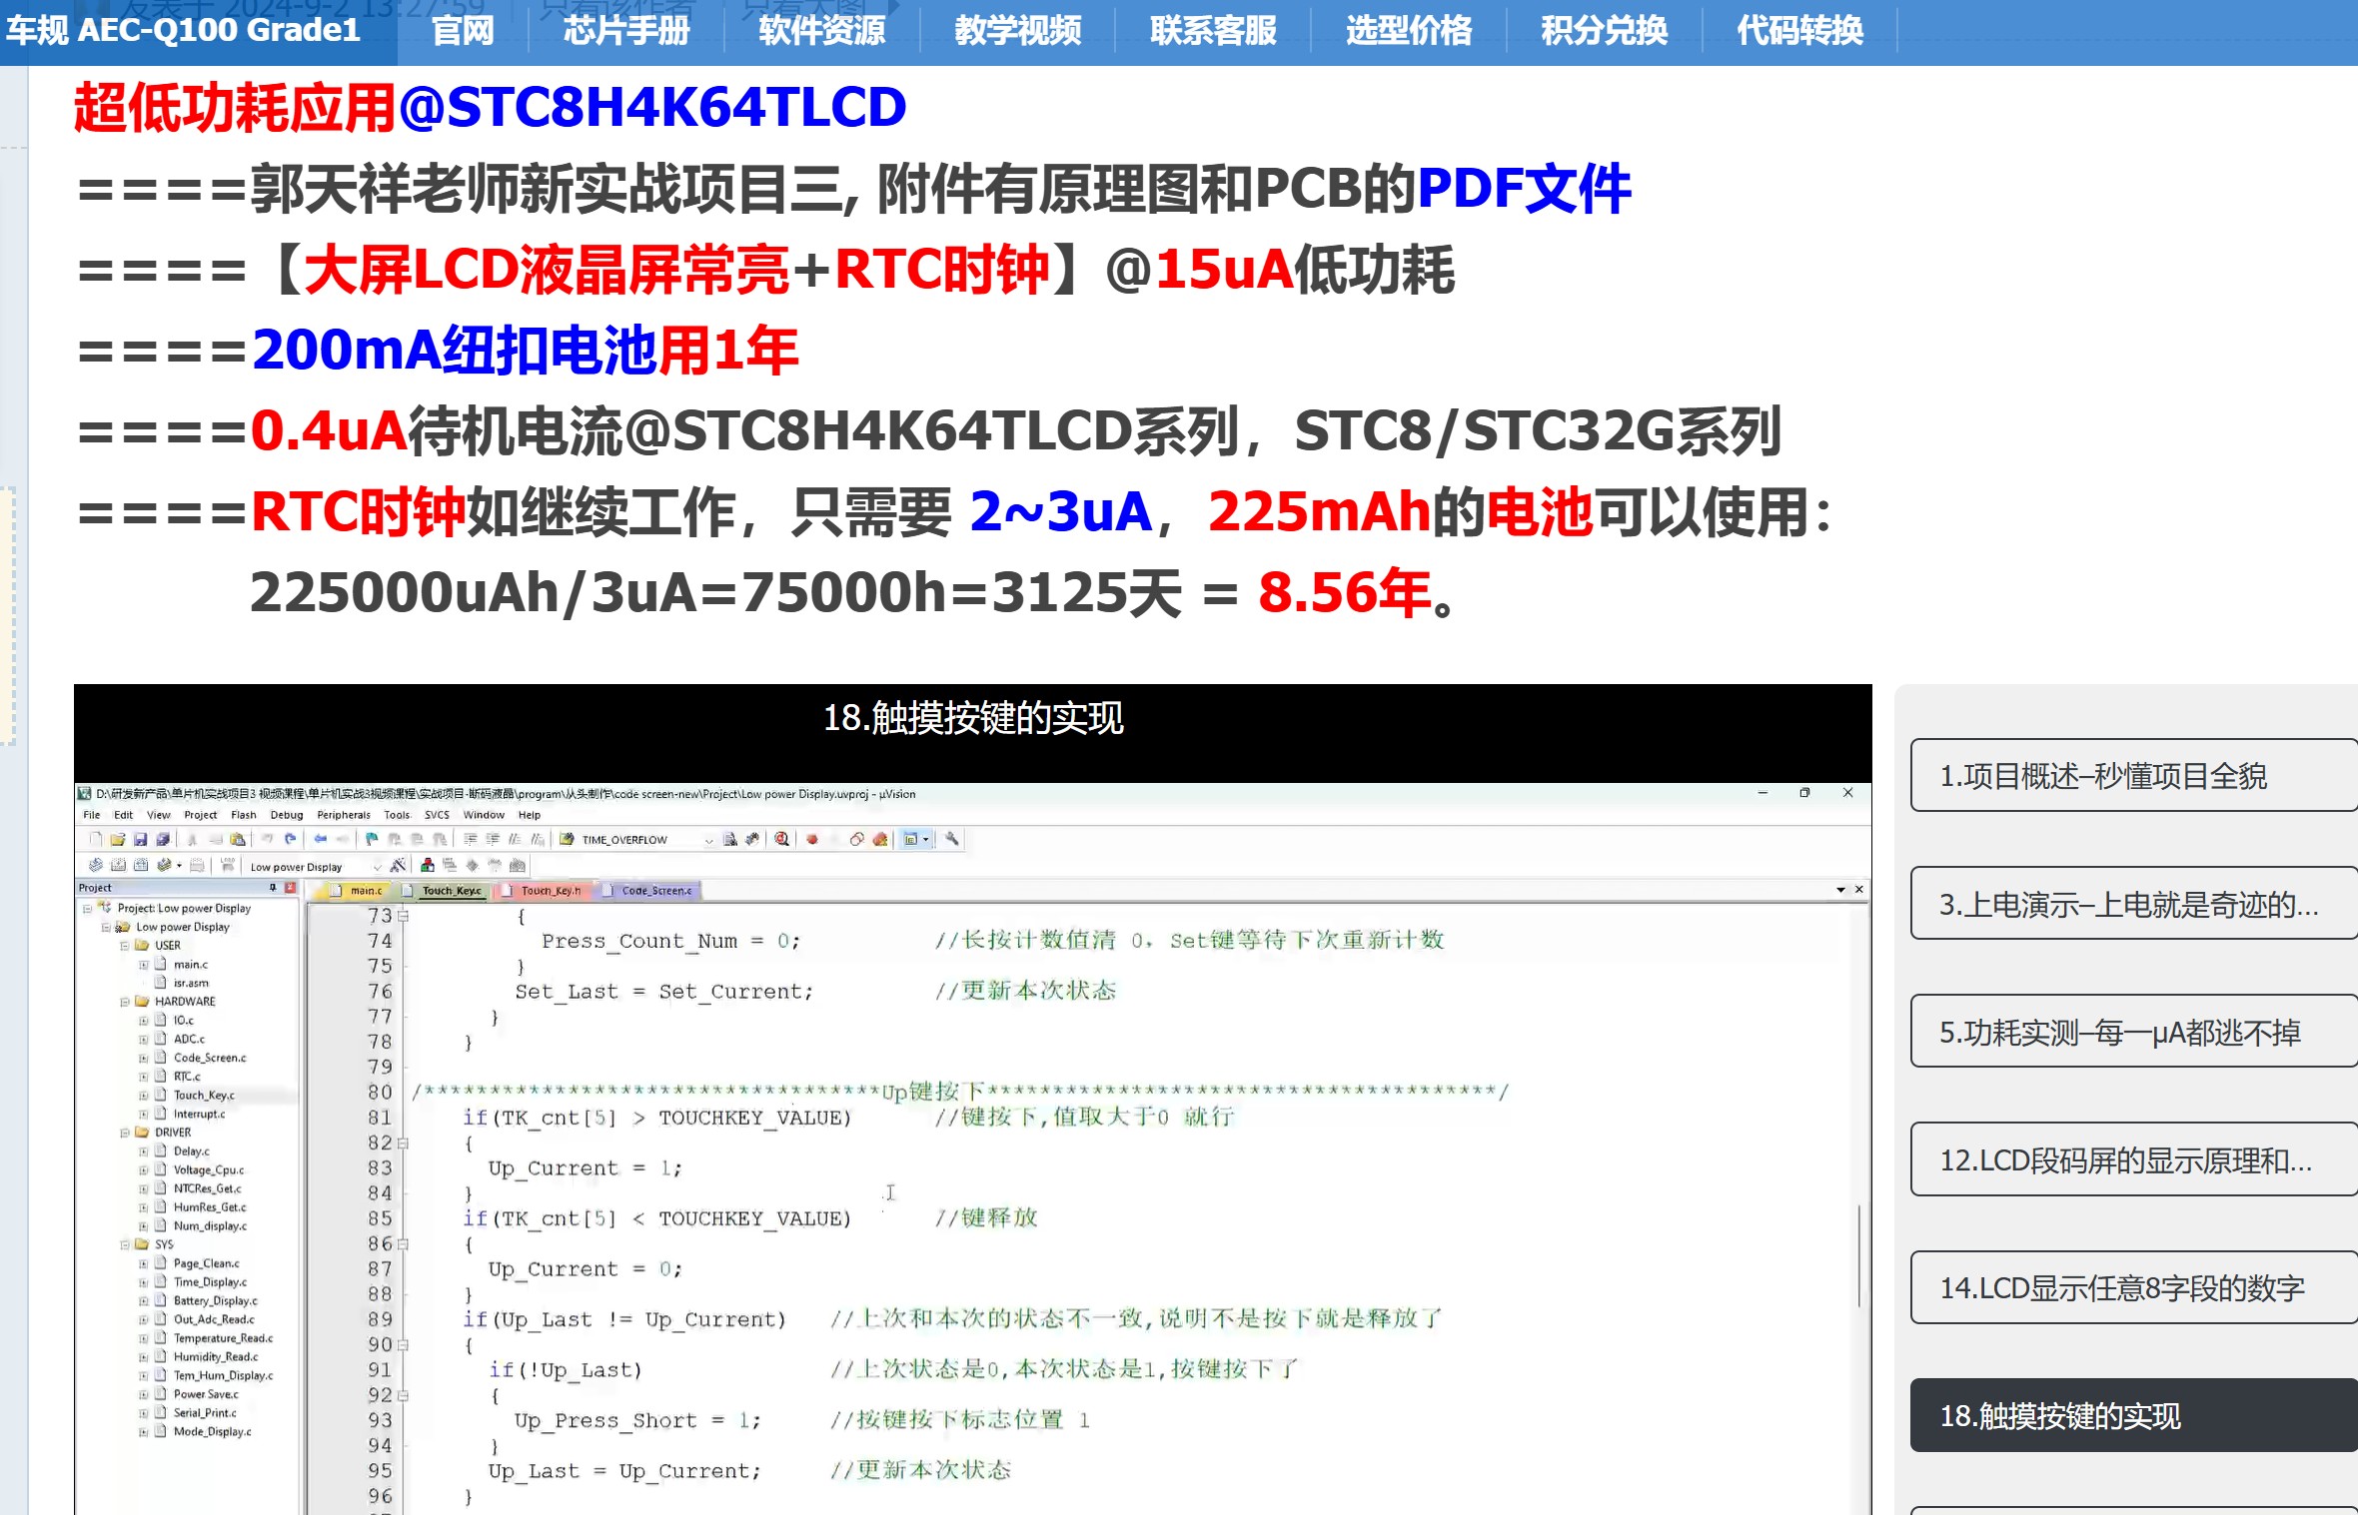This screenshot has width=2358, height=1515.
Task: Click the Save icon in µVision toolbar
Action: click(x=141, y=839)
